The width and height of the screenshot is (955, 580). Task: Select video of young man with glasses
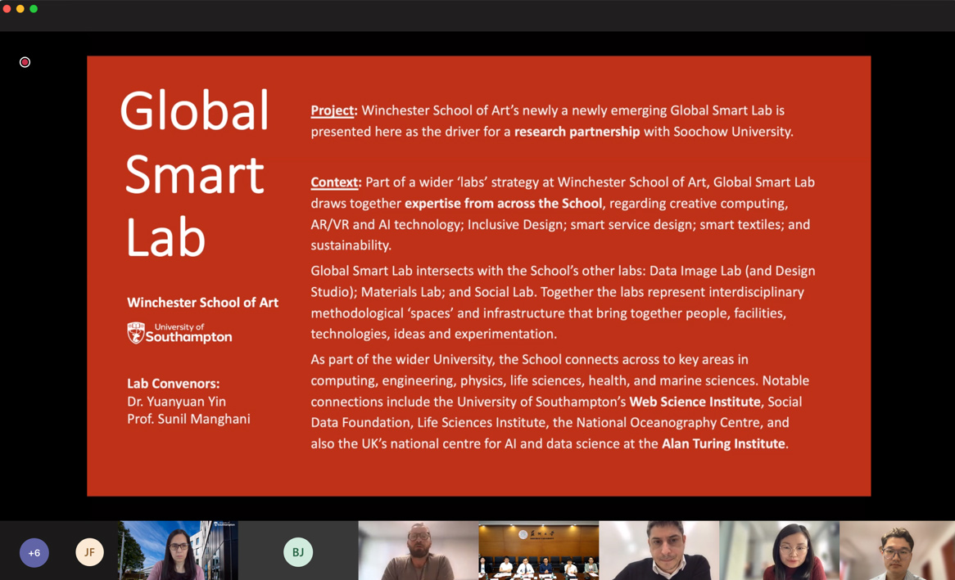point(897,551)
